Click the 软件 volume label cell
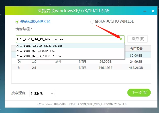Image resolution: width=159 pixels, height=113 pixels. tap(59, 61)
